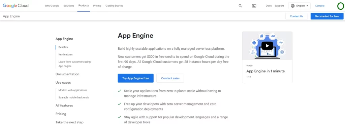
Task: Click the main App Engine page heading
Action: click(135, 36)
